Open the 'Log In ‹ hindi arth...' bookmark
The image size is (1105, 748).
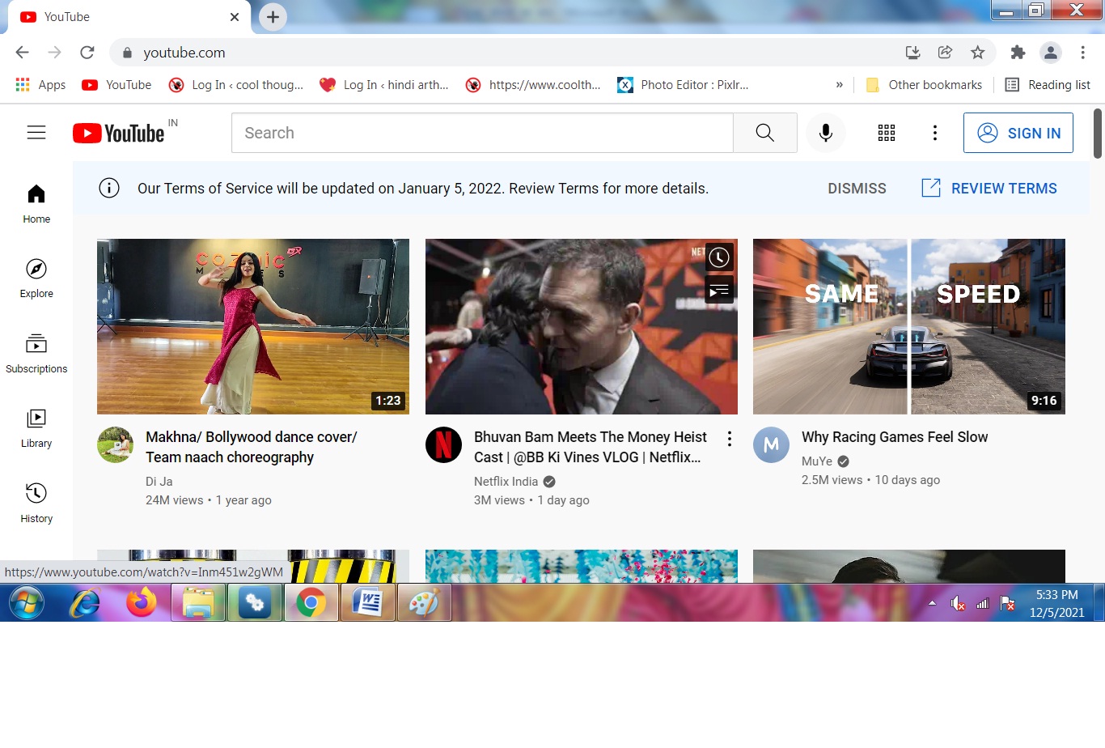pyautogui.click(x=384, y=85)
